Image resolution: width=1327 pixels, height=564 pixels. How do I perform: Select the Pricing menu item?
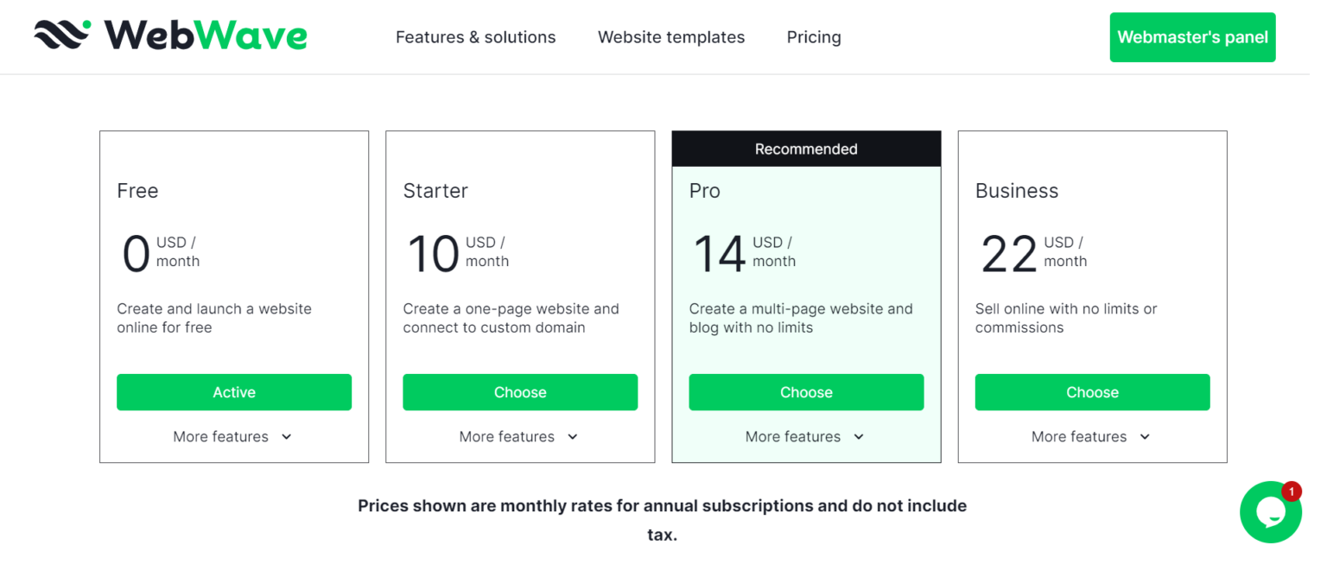point(813,36)
